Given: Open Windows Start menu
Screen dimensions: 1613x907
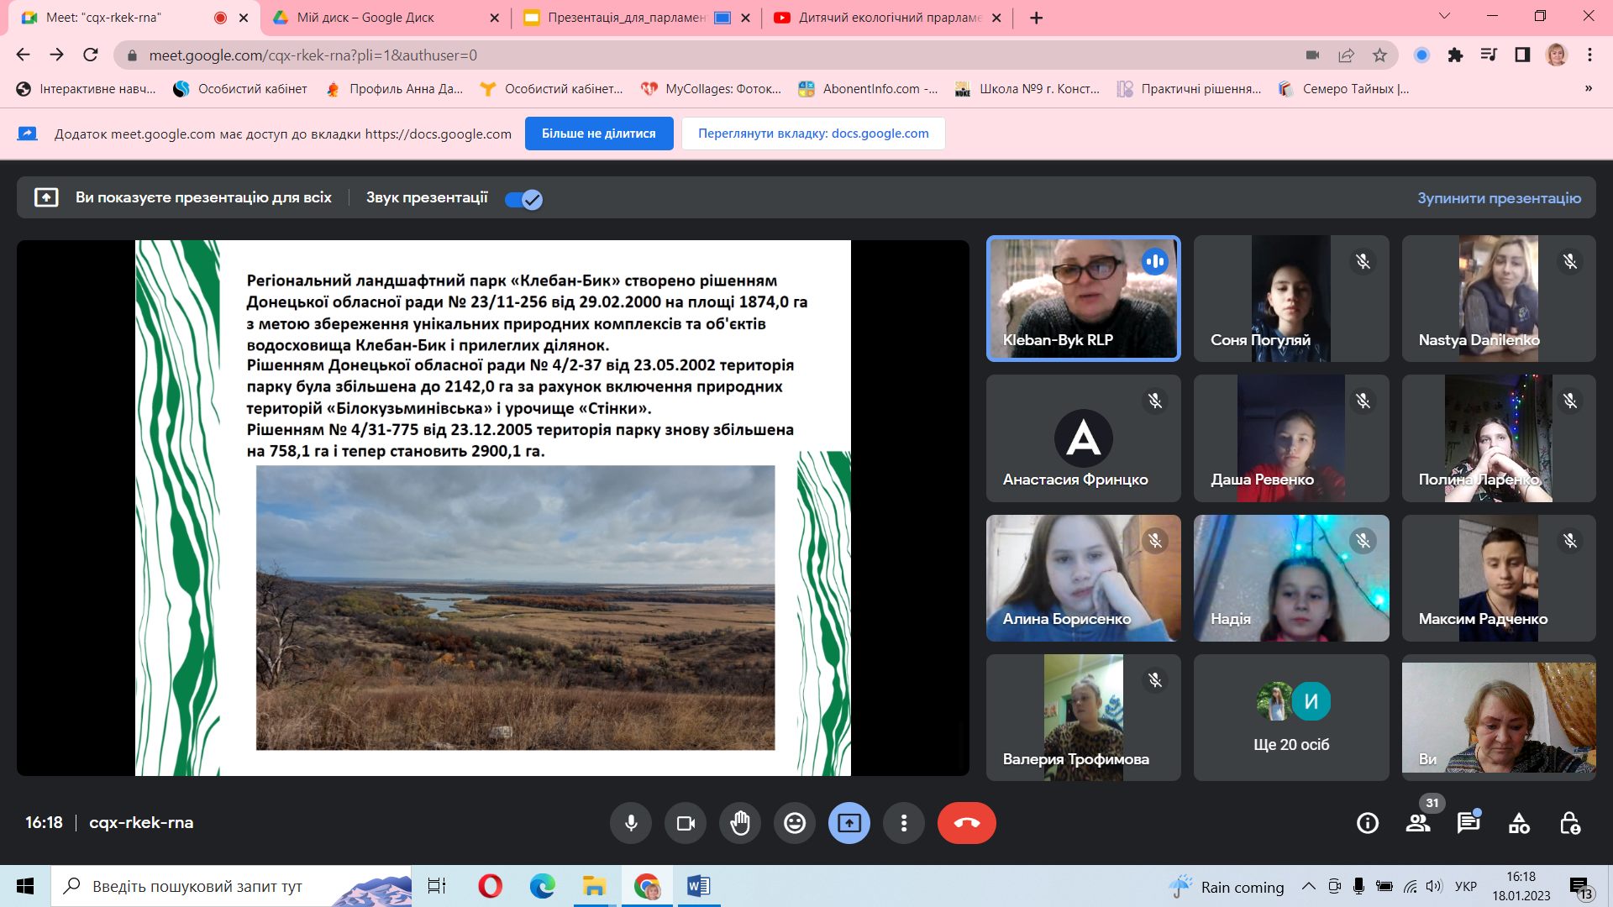Looking at the screenshot, I should pos(25,886).
